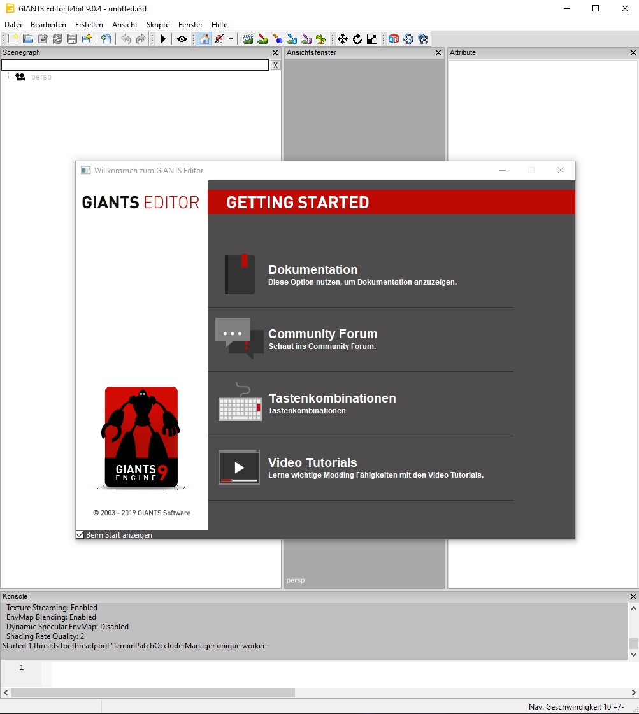The width and height of the screenshot is (639, 714).
Task: Click the open file folder icon
Action: pos(28,39)
